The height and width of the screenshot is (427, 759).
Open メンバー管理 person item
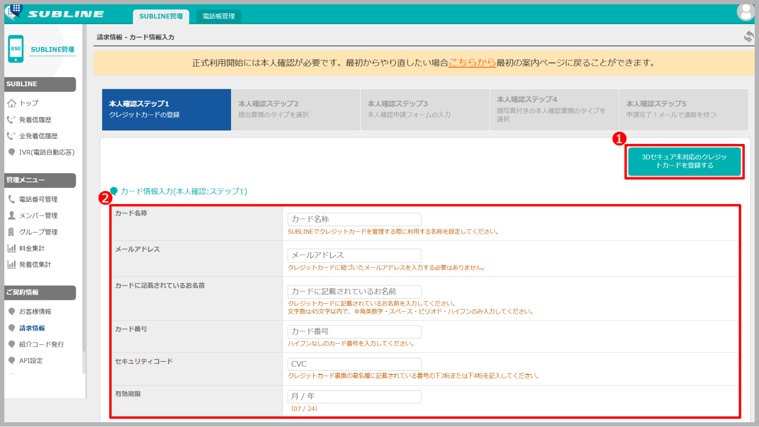tap(38, 215)
